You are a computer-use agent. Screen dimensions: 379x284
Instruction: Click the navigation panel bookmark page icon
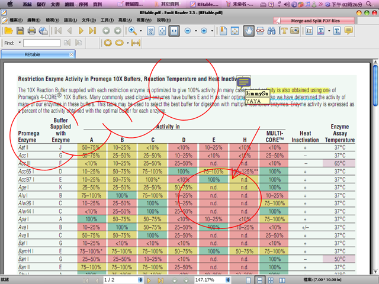point(223,31)
